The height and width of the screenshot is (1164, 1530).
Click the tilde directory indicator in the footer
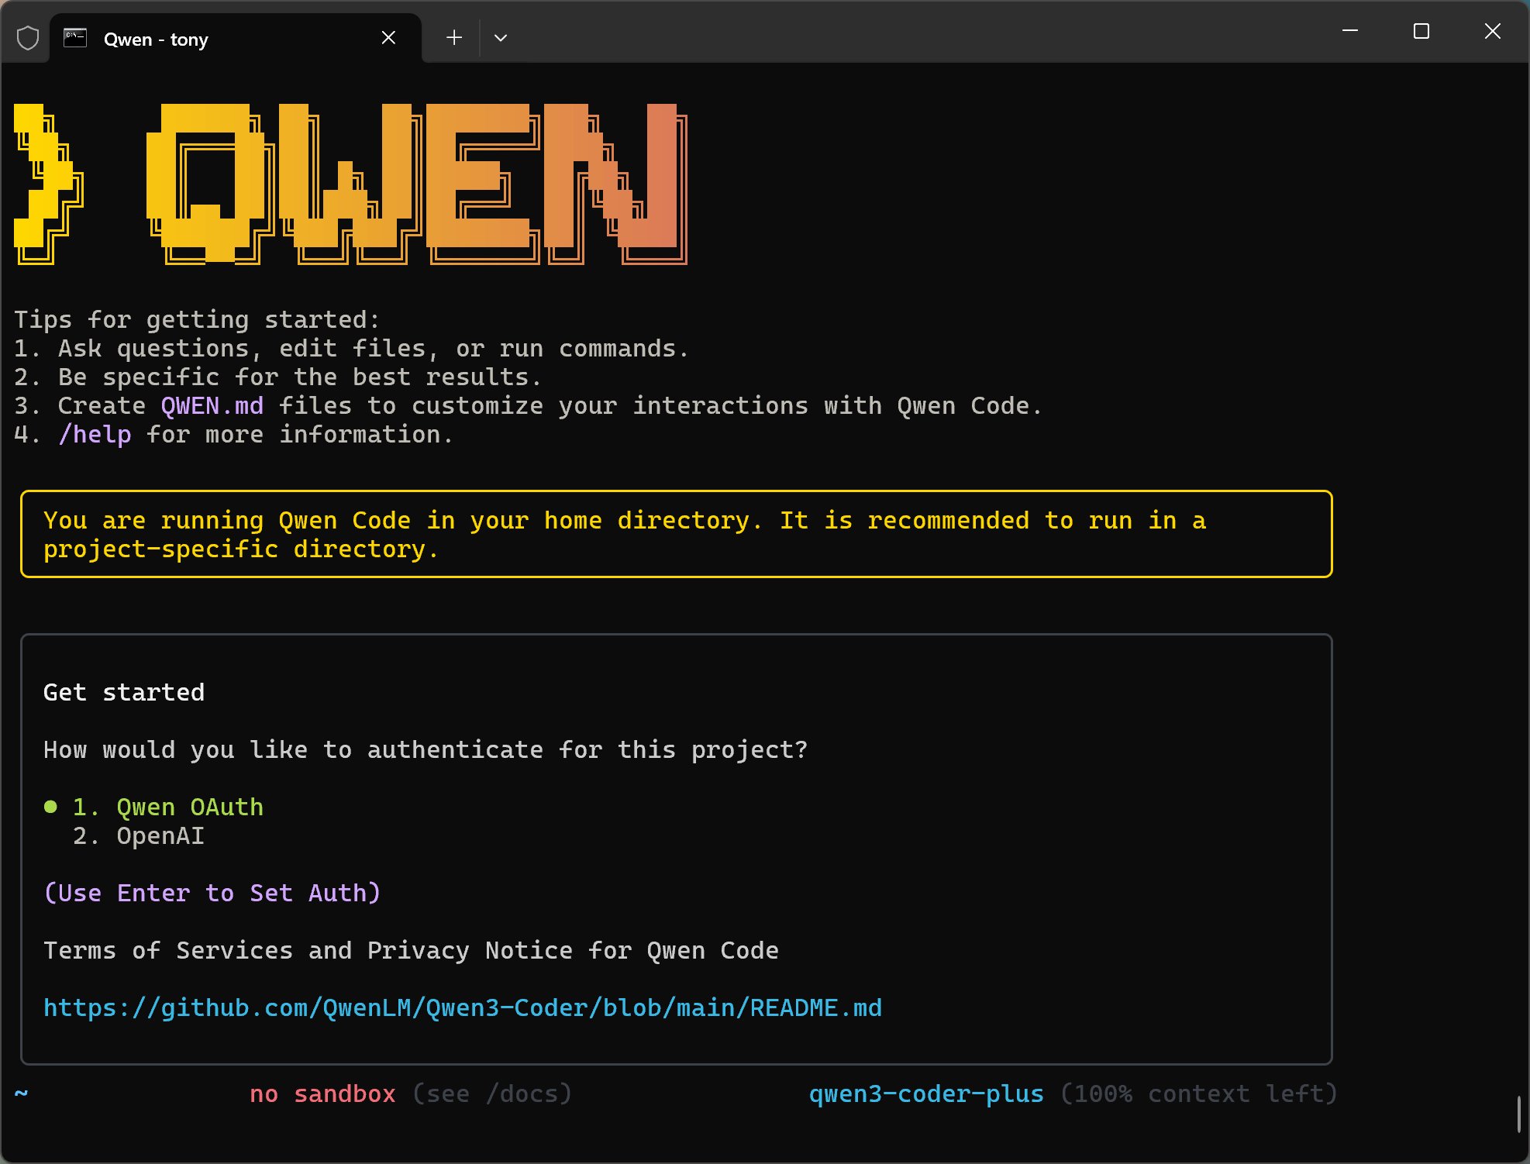pyautogui.click(x=22, y=1093)
